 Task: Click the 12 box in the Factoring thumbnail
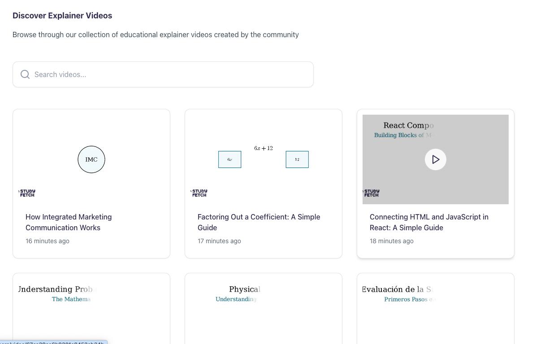coord(297,159)
